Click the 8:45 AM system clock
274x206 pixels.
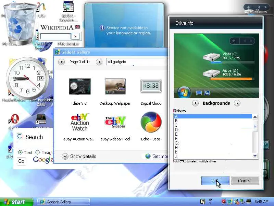(x=261, y=202)
